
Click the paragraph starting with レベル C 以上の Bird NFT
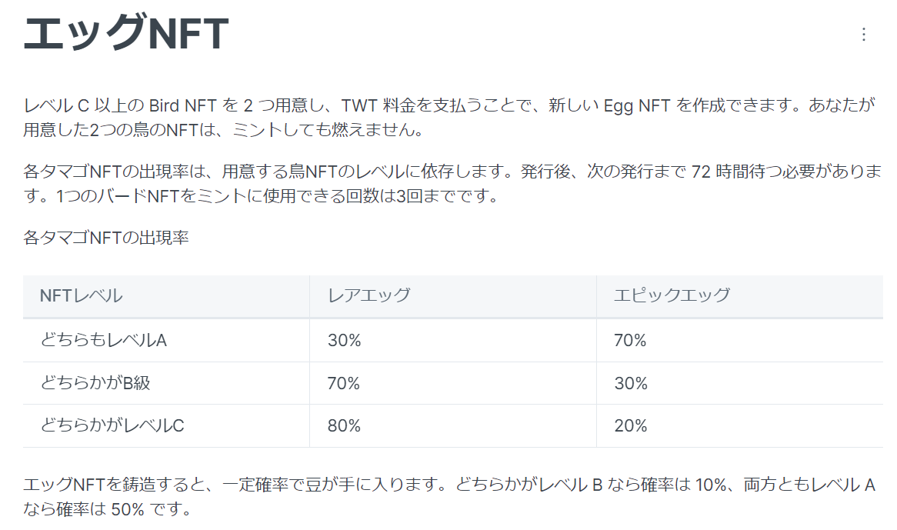pos(449,117)
